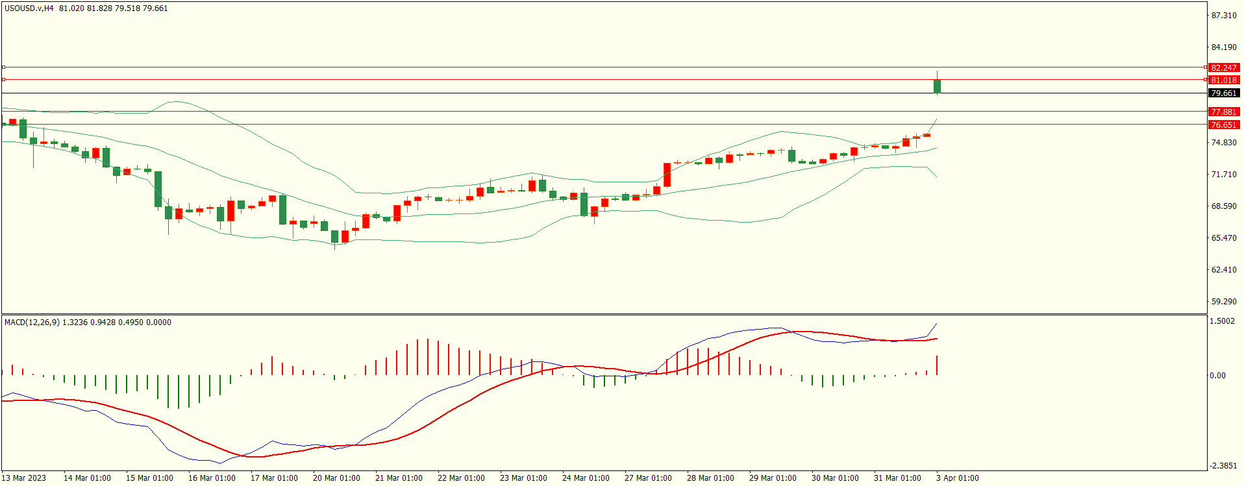Select the red 81.018 price tag

point(1223,80)
